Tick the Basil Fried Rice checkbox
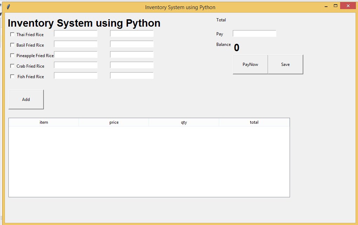358x225 pixels. pos(13,45)
